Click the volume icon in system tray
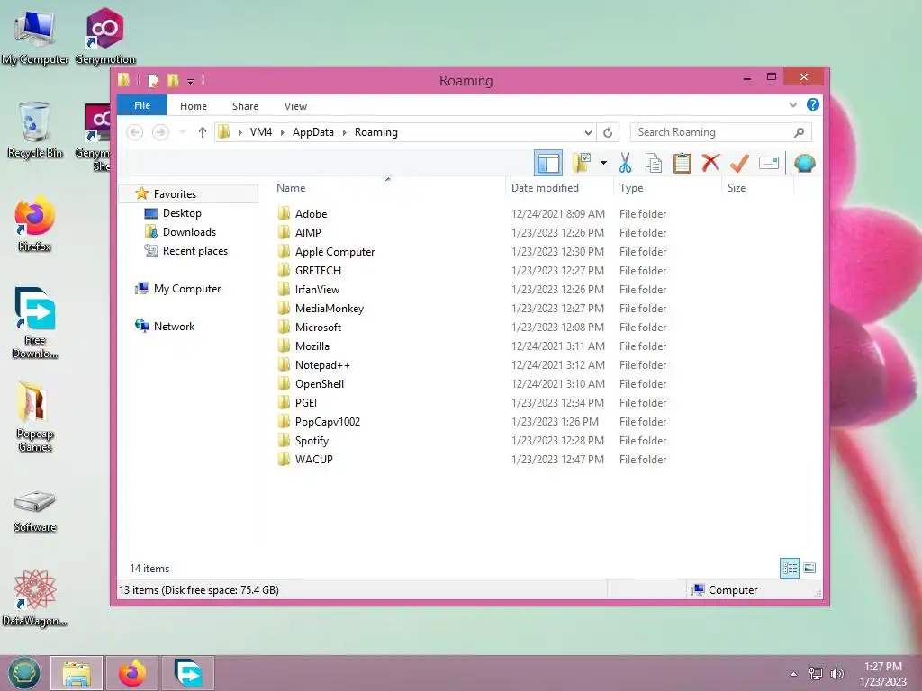 836,673
